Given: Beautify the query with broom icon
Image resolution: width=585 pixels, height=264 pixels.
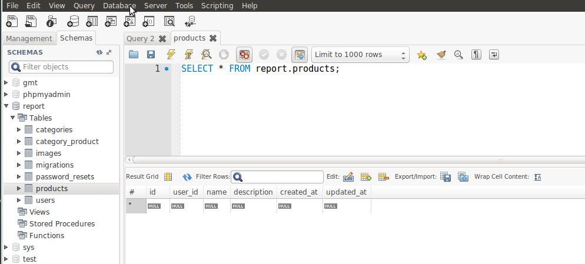Looking at the screenshot, I should (441, 55).
